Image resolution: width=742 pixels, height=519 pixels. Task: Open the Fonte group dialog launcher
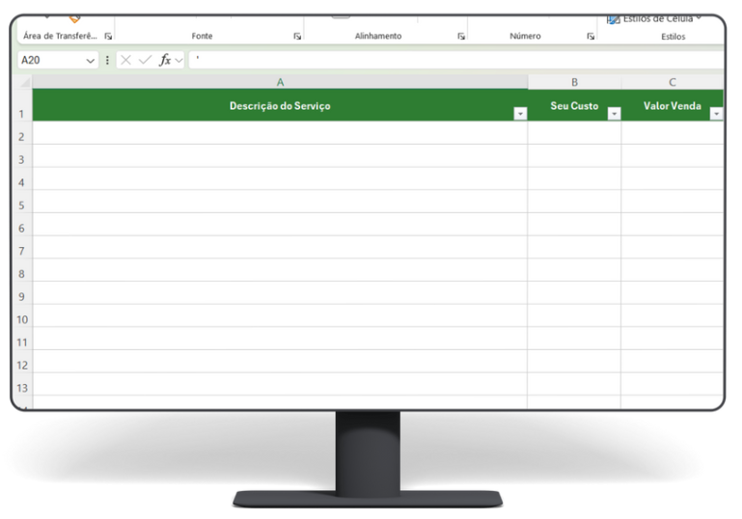[x=297, y=37]
